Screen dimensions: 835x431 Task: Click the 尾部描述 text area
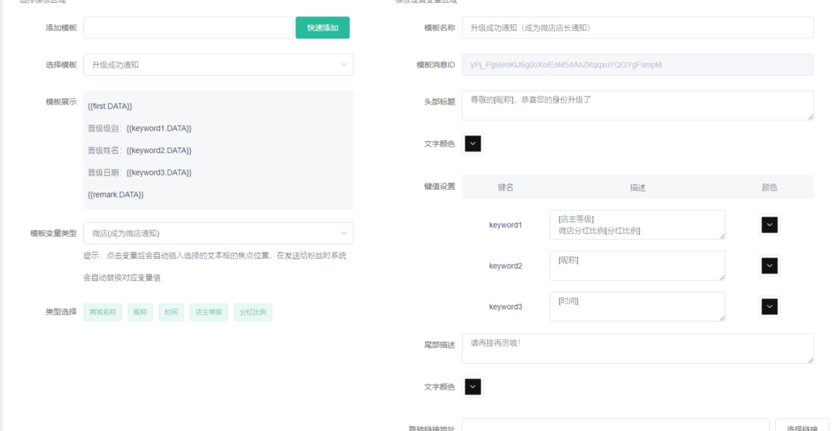click(637, 349)
